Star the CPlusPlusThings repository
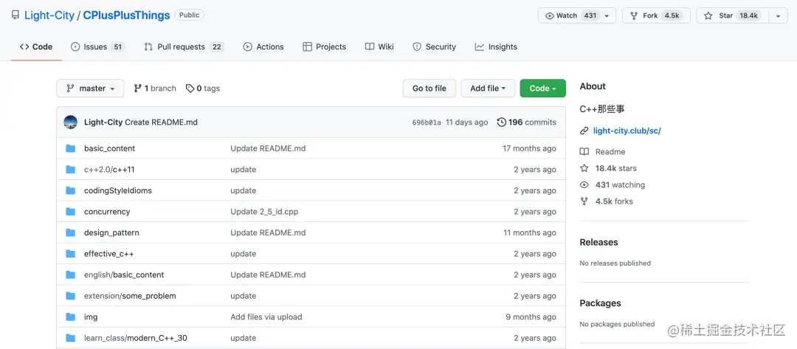Image resolution: width=797 pixels, height=349 pixels. (733, 15)
